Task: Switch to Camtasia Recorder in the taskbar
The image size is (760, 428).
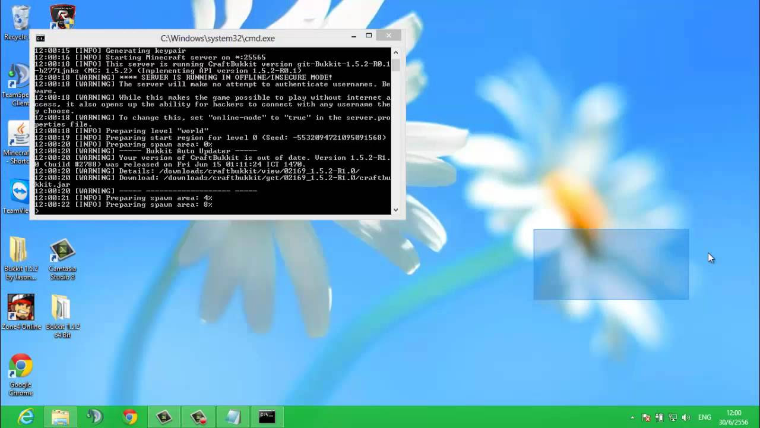Action: click(x=198, y=417)
